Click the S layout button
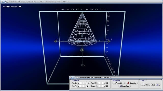The image size is (163, 91). click(158, 85)
